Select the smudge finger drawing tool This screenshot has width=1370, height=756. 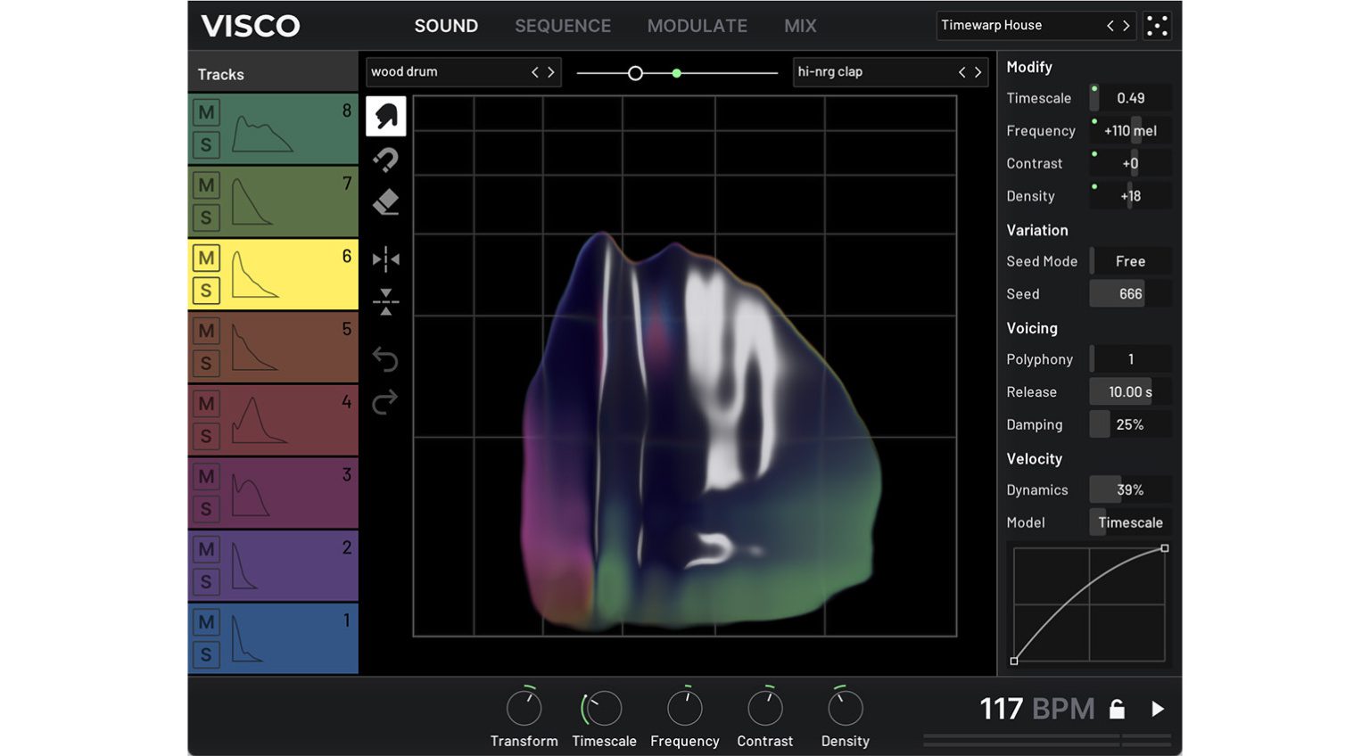pos(385,115)
